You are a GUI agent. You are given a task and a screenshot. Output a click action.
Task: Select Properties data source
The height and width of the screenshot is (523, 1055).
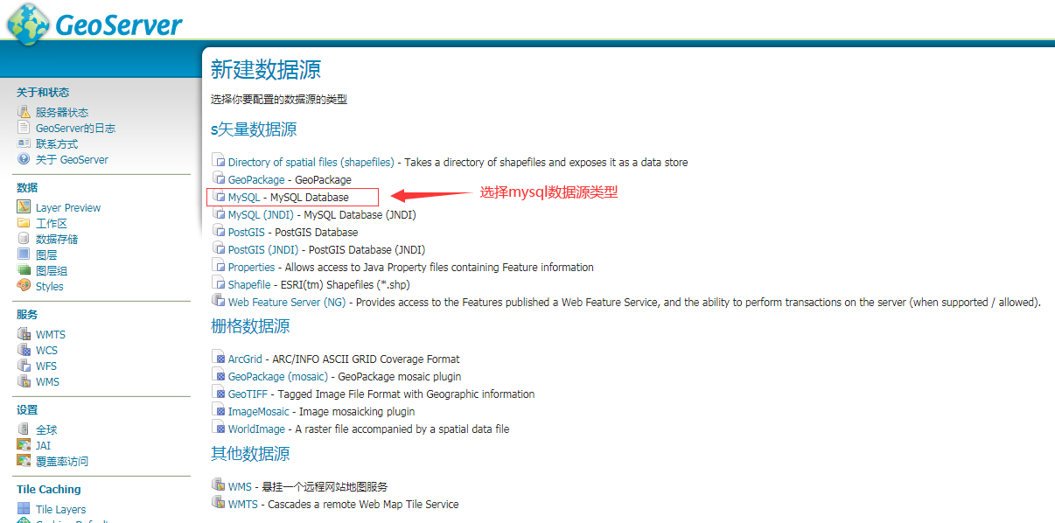pyautogui.click(x=252, y=267)
